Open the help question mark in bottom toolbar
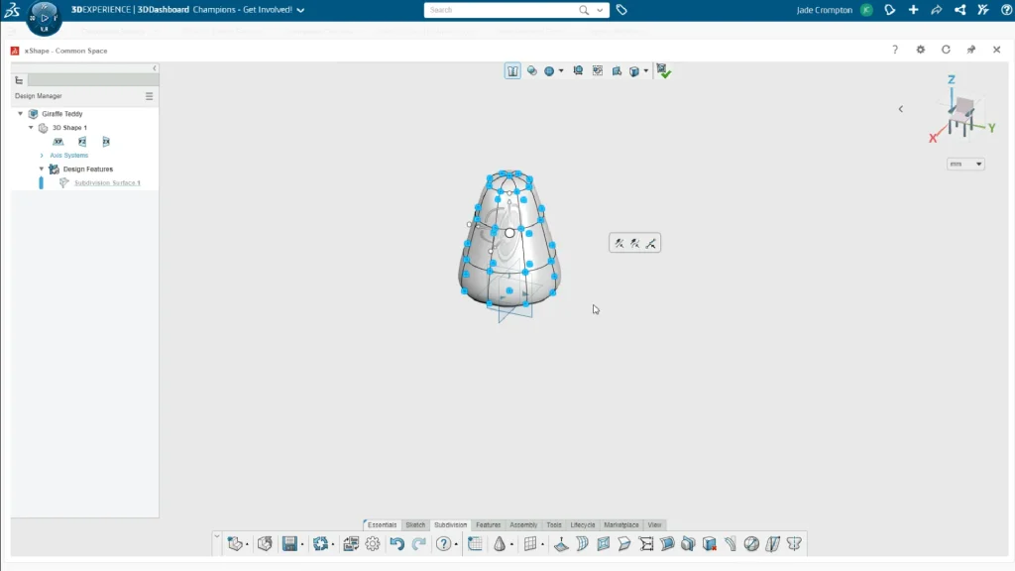This screenshot has height=571, width=1015. pyautogui.click(x=443, y=543)
